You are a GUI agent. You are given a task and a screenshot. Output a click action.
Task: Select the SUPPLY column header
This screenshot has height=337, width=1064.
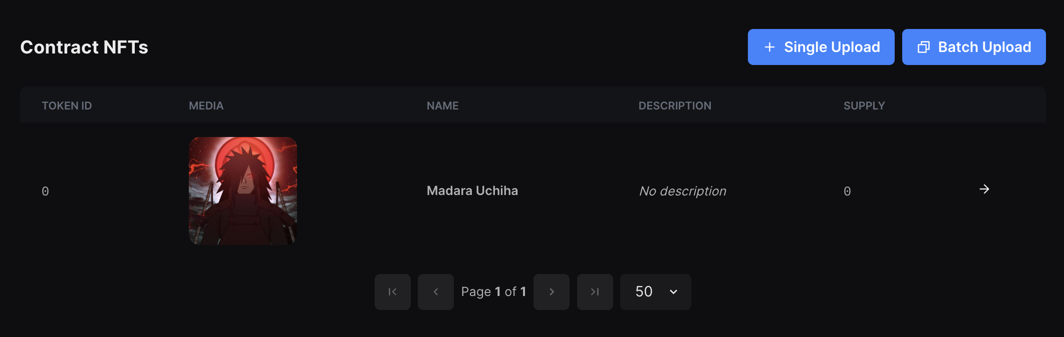[864, 105]
